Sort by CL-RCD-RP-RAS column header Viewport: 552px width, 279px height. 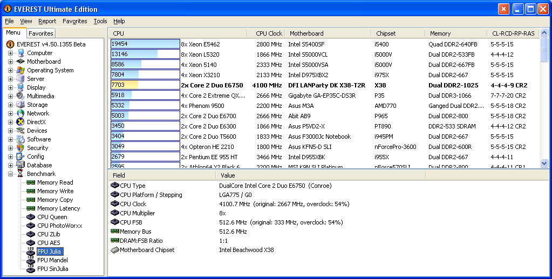[513, 33]
